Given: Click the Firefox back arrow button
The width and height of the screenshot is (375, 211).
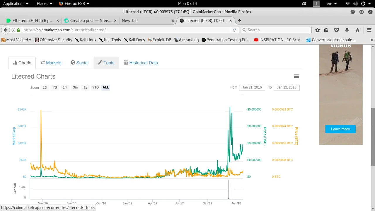Looking at the screenshot, I should 5,30.
